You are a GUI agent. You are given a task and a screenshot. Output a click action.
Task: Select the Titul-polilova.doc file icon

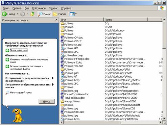(x=62, y=98)
